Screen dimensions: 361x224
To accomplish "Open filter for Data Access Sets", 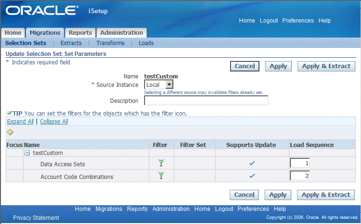I will (161, 163).
